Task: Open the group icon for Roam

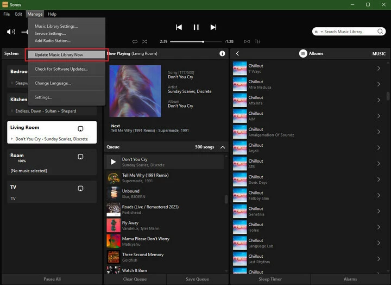Action: 80,157
